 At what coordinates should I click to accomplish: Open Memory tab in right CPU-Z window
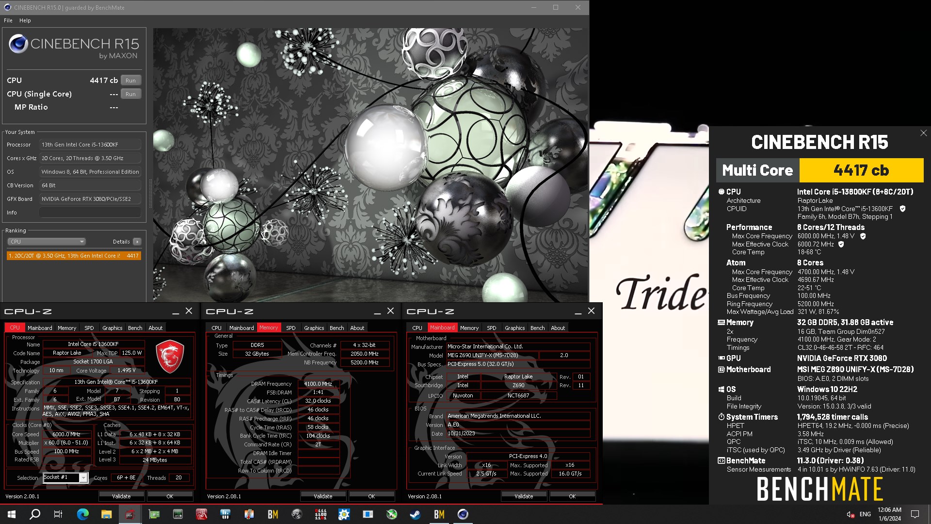[469, 328]
